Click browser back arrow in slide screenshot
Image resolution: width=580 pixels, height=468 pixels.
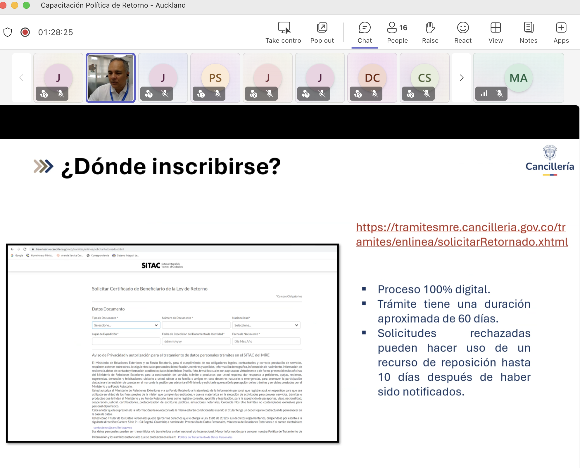pos(12,249)
